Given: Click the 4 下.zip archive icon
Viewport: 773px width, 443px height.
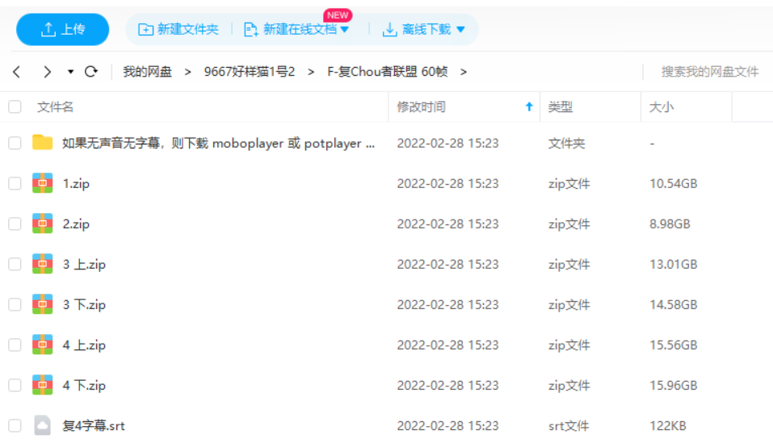Looking at the screenshot, I should (42, 385).
